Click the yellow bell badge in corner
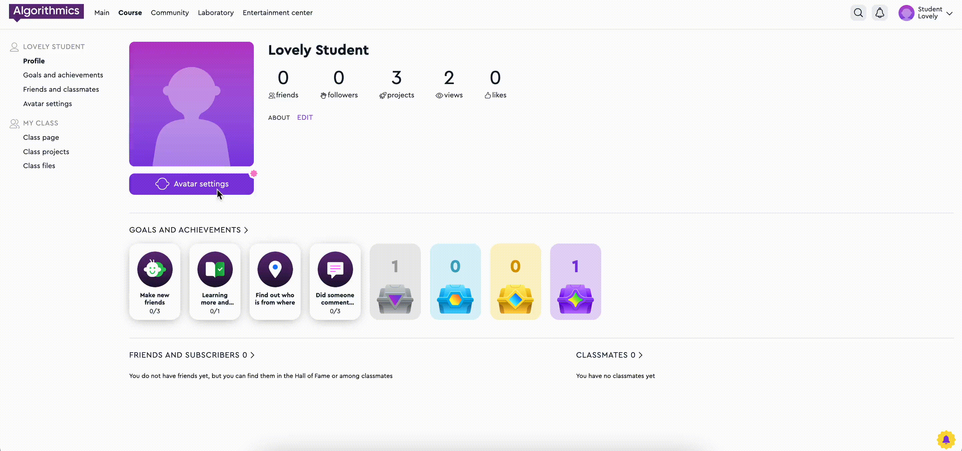Viewport: 962px width, 451px height. point(946,439)
